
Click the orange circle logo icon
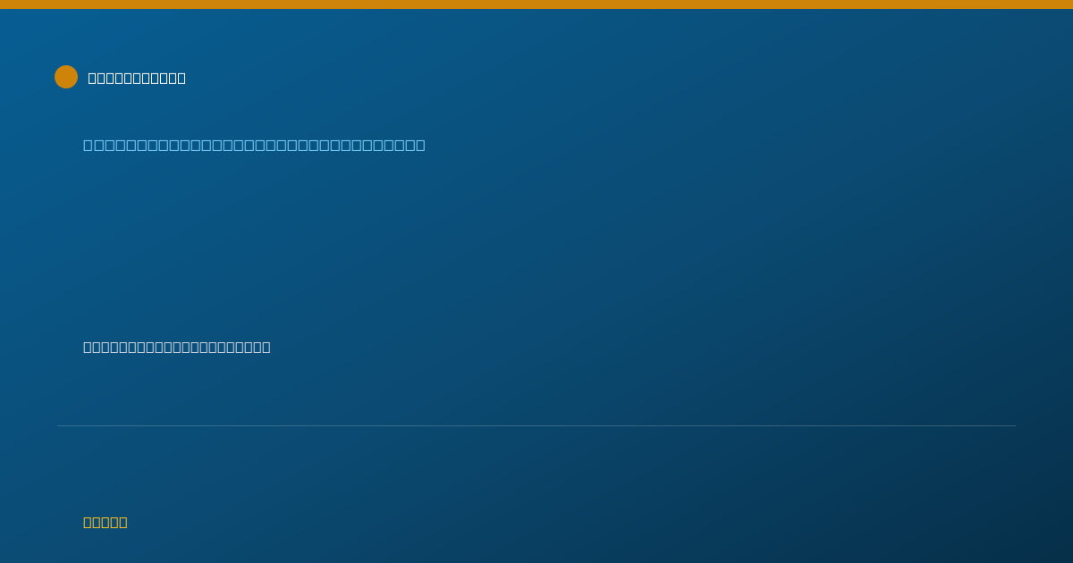pos(66,77)
